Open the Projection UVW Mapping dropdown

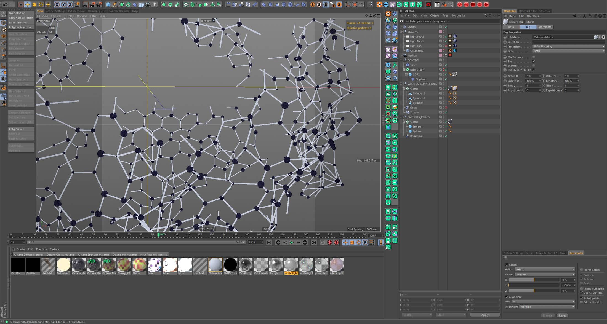pyautogui.click(x=569, y=46)
